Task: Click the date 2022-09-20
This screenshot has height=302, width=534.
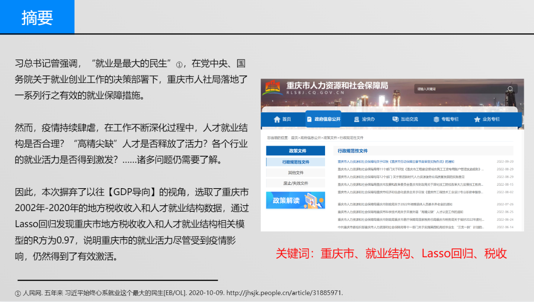Action: point(505,162)
